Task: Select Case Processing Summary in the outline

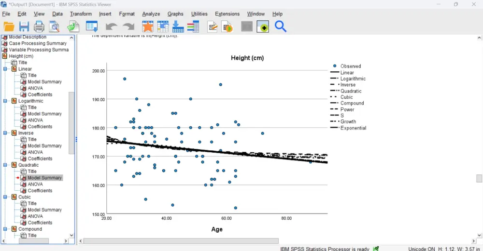Action: 38,43
